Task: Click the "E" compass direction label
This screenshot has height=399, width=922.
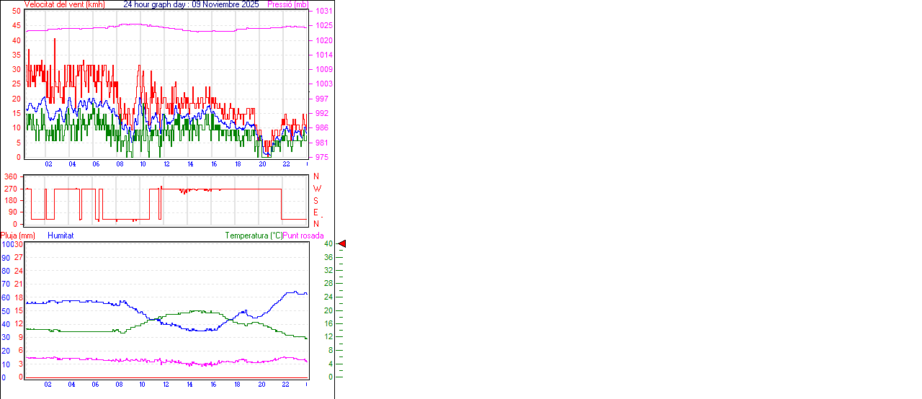Action: point(316,212)
